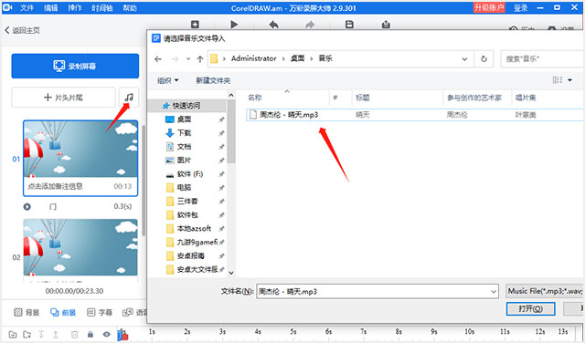Image resolution: width=585 pixels, height=343 pixels.
Task: Click the 5s mark on timeline ruler
Action: tap(293, 331)
